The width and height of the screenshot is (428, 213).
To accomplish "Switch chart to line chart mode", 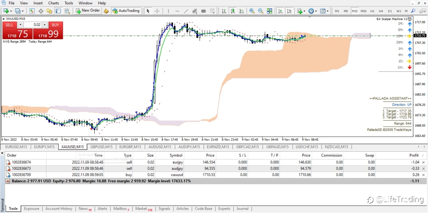I will 241,11.
